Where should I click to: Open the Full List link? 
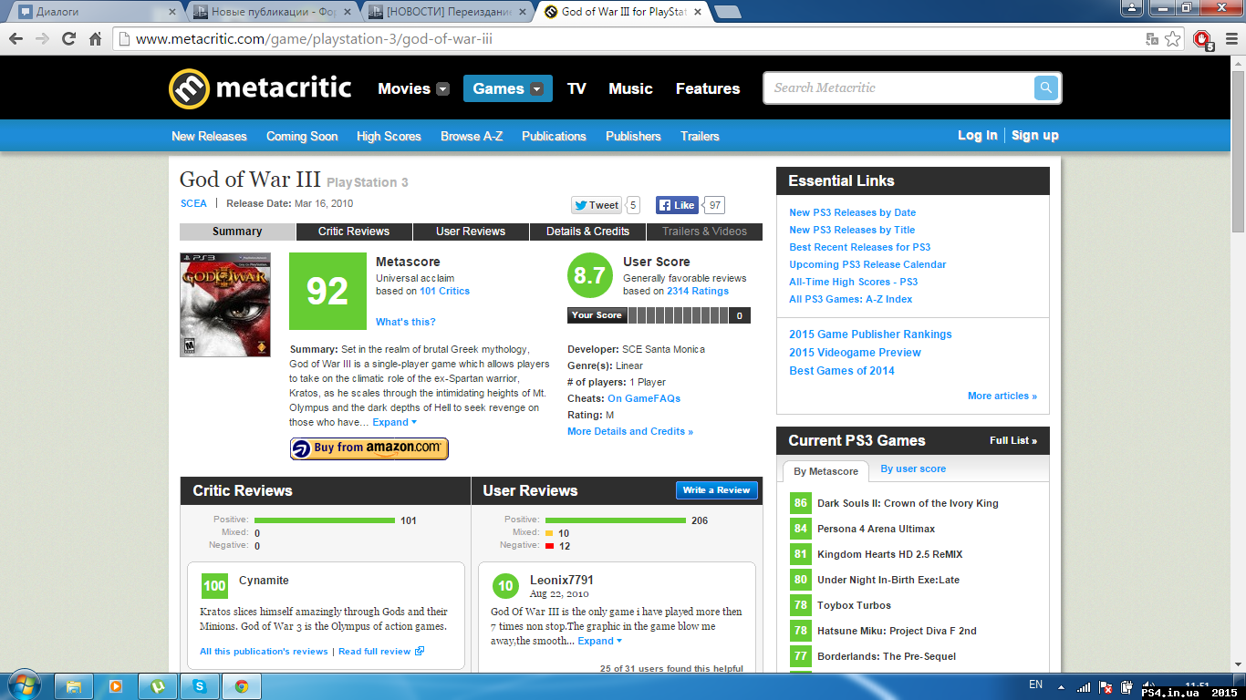click(x=1013, y=440)
